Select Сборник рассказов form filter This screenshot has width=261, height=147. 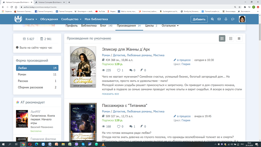pyautogui.click(x=31, y=87)
